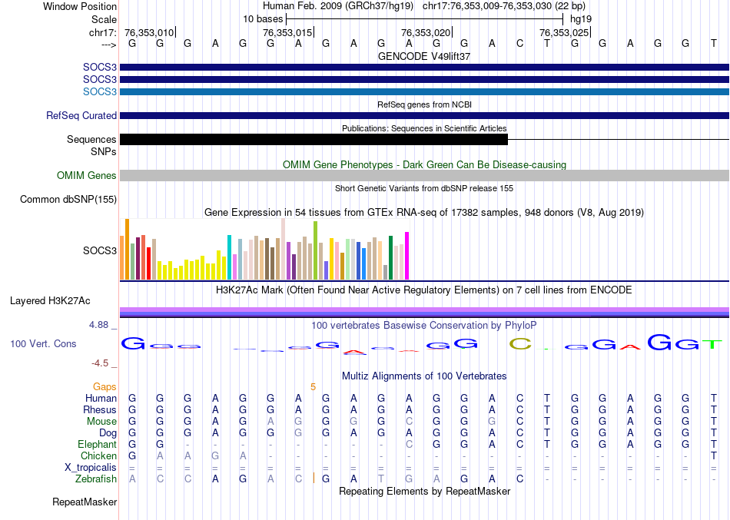The width and height of the screenshot is (730, 520).
Task: Click the GENCODE V49lift37 track title
Action: point(424,56)
